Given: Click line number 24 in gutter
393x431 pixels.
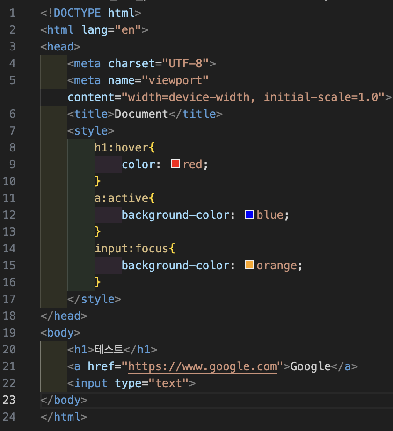Looking at the screenshot, I should pos(9,417).
